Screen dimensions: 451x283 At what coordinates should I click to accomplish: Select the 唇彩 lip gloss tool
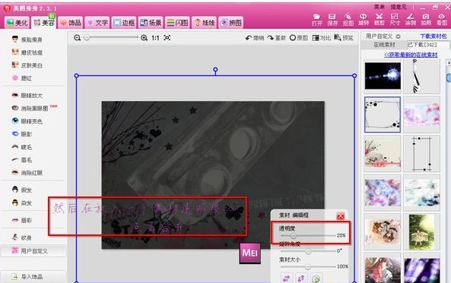point(22,220)
